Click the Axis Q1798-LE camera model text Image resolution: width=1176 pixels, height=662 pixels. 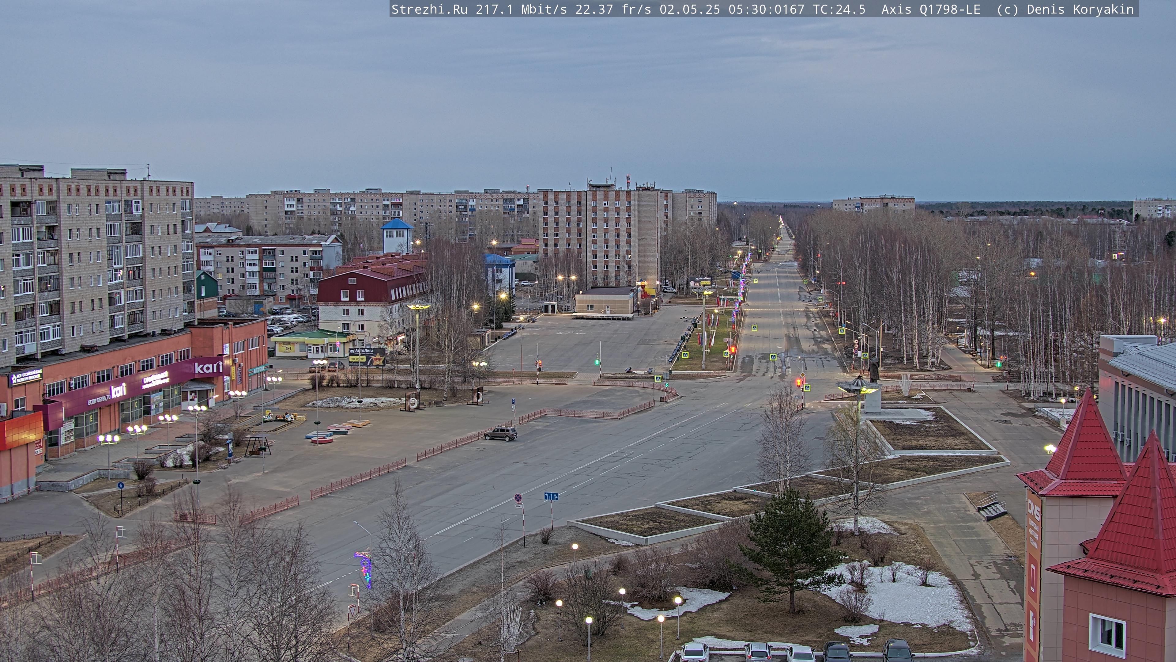click(931, 10)
